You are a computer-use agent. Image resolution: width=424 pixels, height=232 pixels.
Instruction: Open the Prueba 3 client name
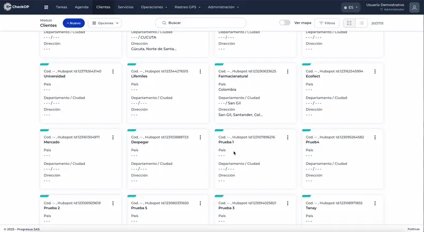coord(226,208)
